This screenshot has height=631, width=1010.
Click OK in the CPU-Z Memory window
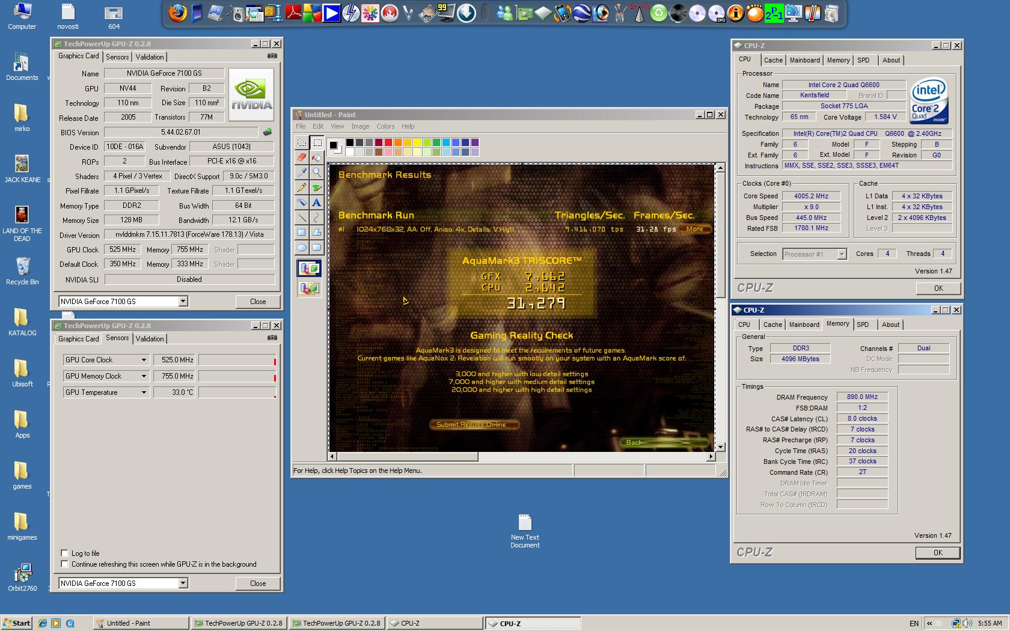(938, 553)
